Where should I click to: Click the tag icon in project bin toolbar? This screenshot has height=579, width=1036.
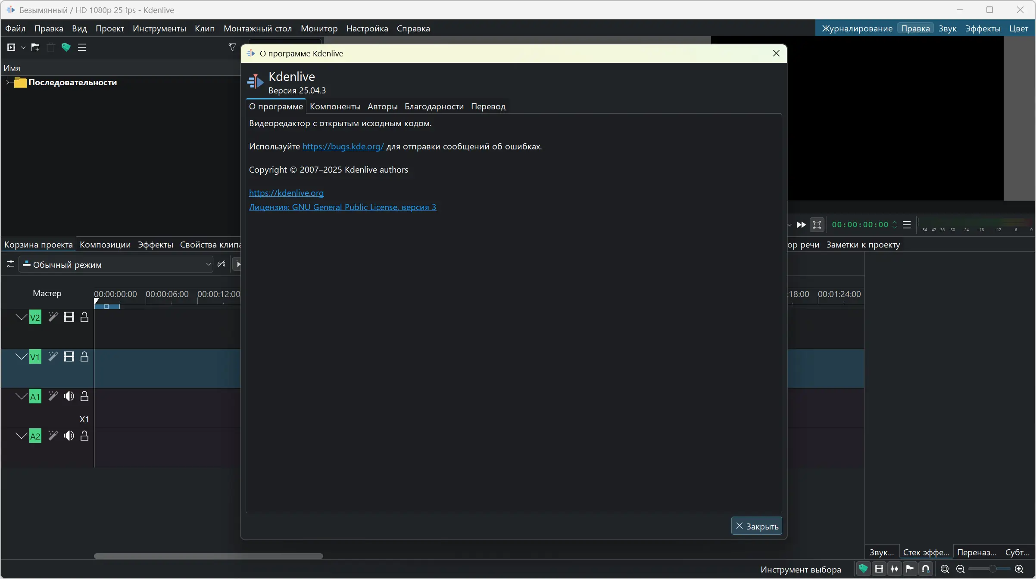click(66, 47)
